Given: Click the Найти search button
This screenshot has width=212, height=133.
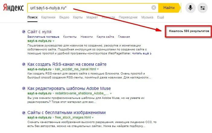Looking at the screenshot, I should pos(169,8).
